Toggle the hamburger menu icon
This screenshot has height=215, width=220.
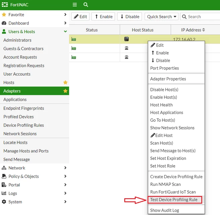coord(75,5)
